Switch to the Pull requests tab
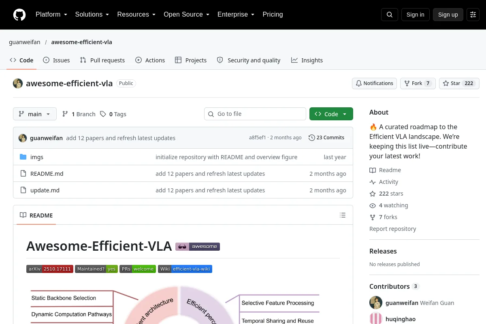The height and width of the screenshot is (324, 486). pos(102,60)
